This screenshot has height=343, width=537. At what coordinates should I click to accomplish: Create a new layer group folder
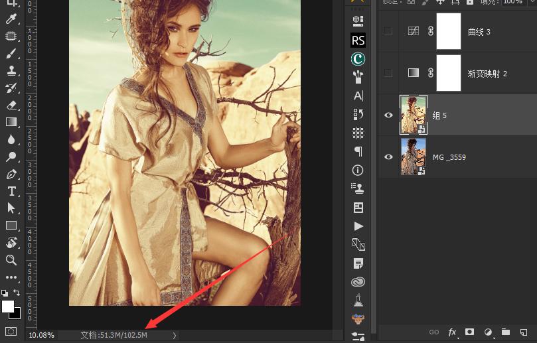click(x=505, y=332)
